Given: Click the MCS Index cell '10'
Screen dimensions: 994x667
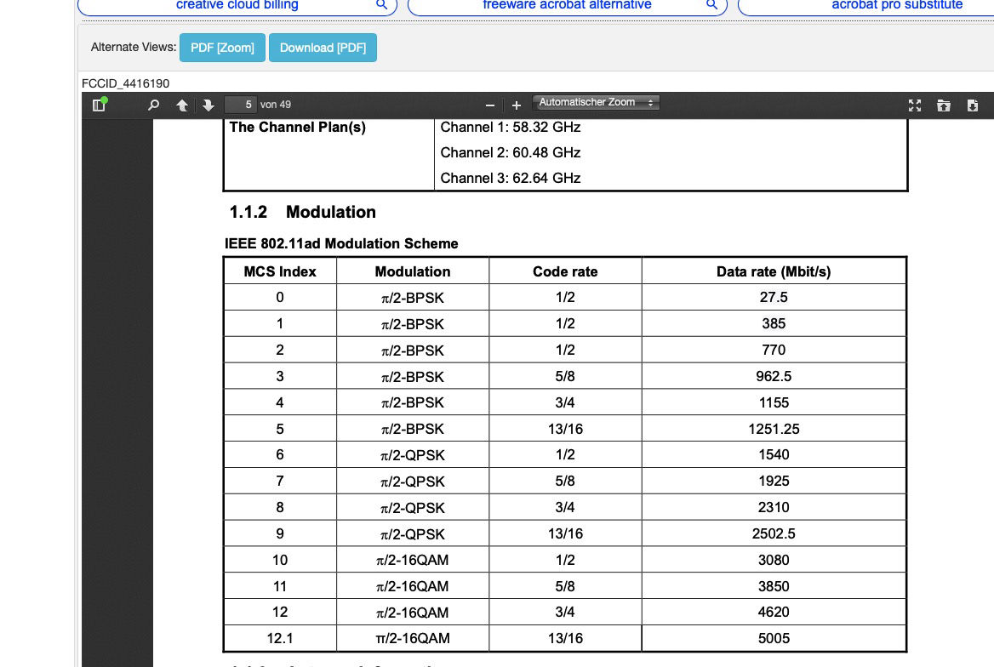Looking at the screenshot, I should 279,560.
